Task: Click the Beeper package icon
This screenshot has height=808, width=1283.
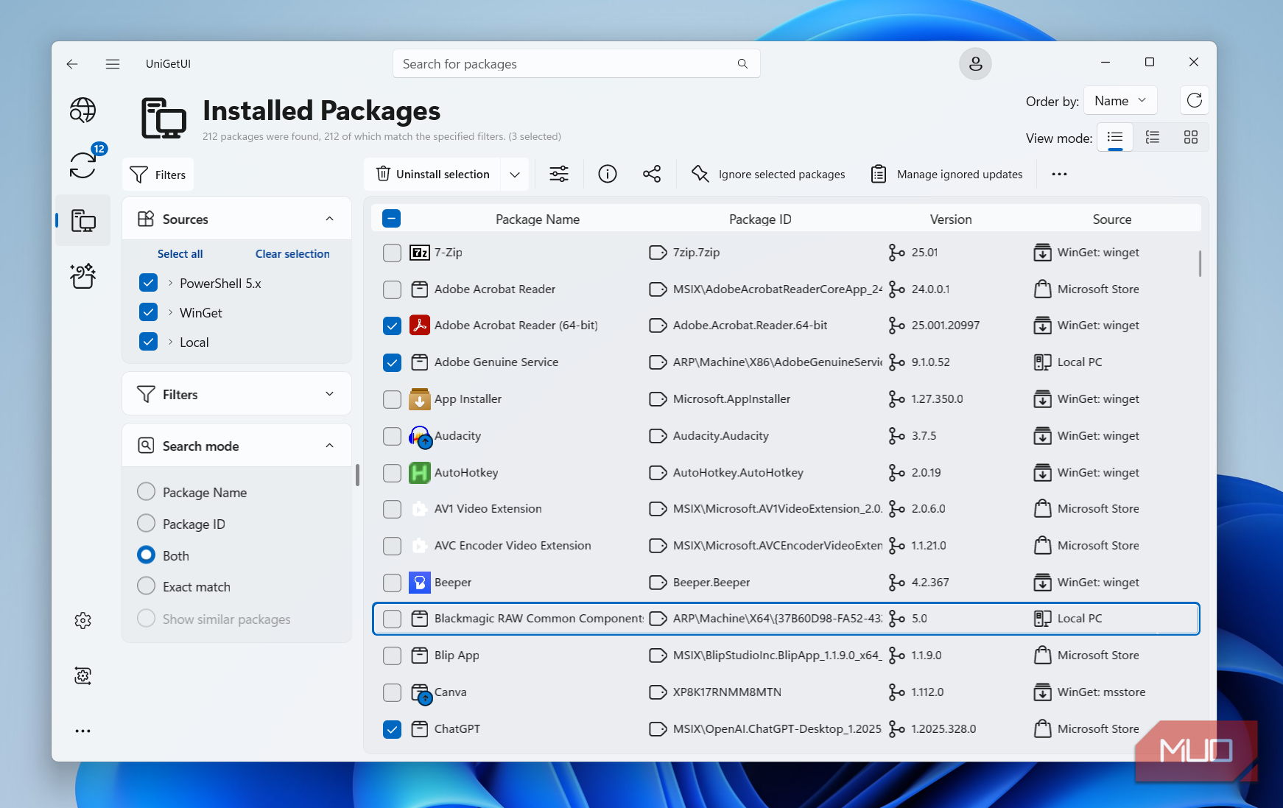Action: pyautogui.click(x=420, y=583)
